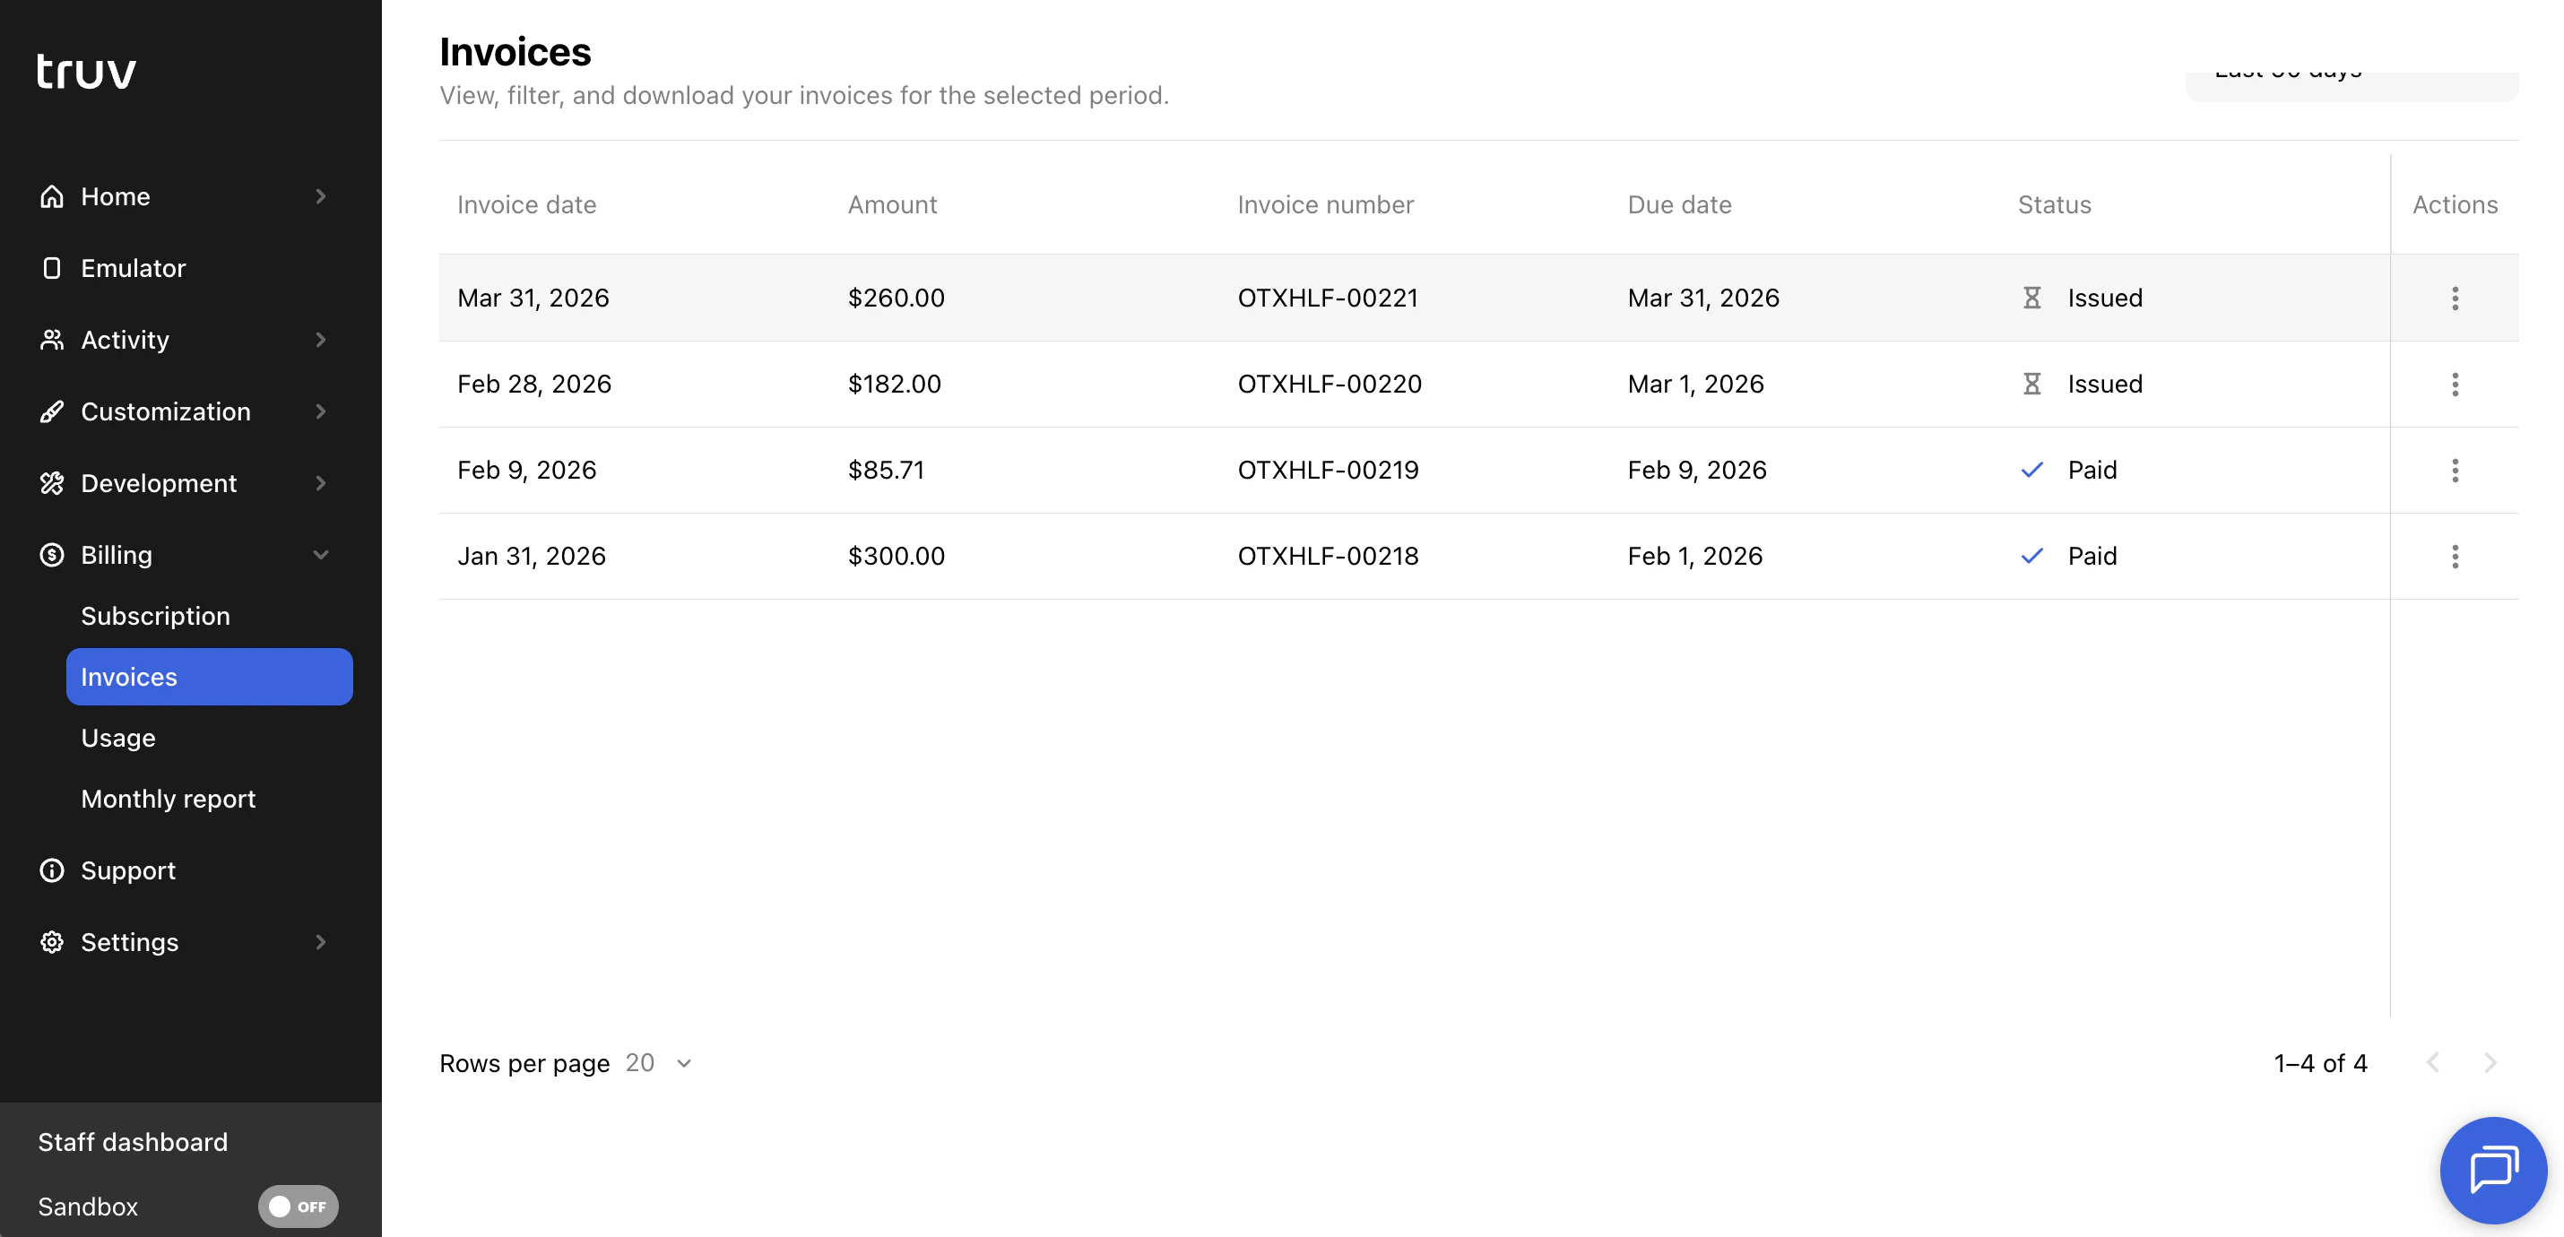Open the Rows per page dropdown
This screenshot has height=1237, width=2564.
[657, 1063]
